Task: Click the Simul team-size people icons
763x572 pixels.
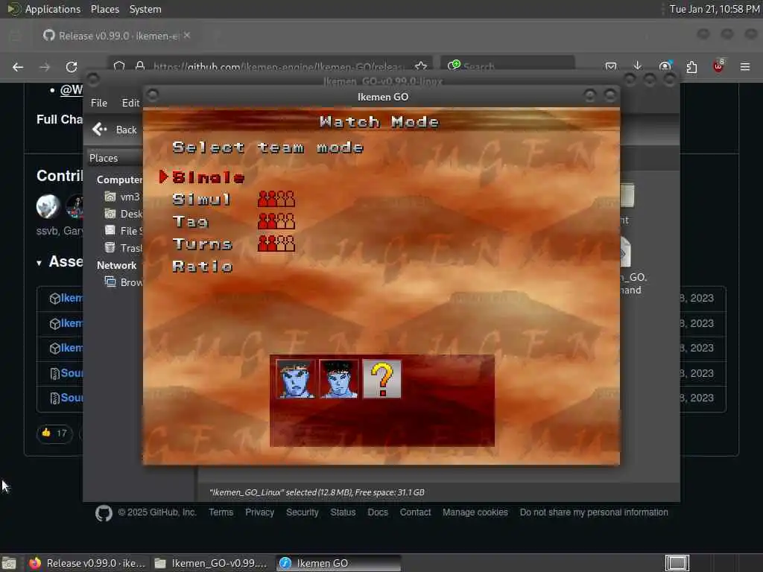Action: 276,199
